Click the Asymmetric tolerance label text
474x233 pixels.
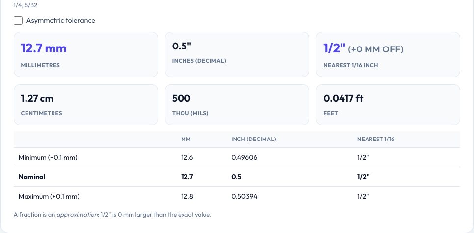point(60,20)
